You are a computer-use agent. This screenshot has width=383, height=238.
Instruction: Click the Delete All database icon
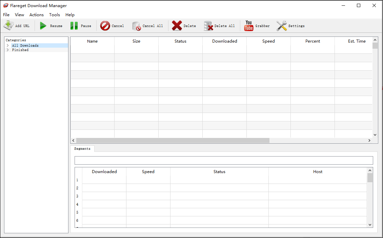[208, 26]
